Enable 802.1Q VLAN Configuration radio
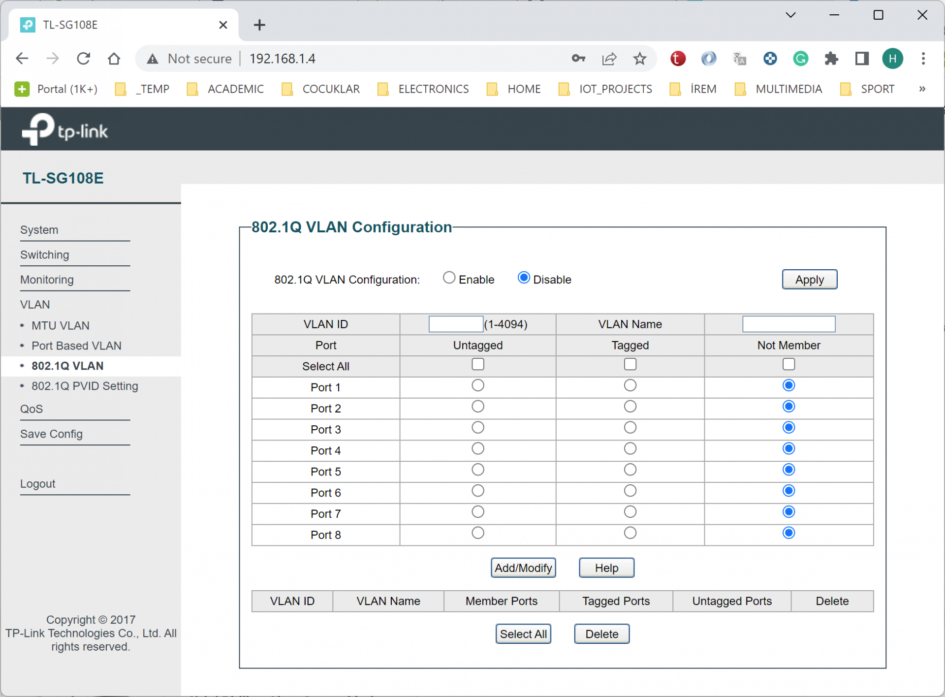 449,278
